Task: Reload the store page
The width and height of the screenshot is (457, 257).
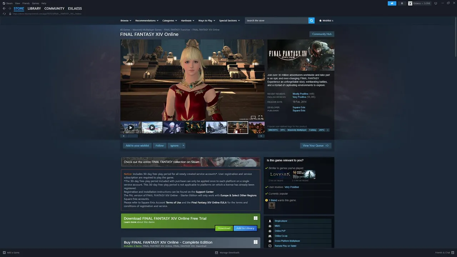Action: [x=4, y=14]
